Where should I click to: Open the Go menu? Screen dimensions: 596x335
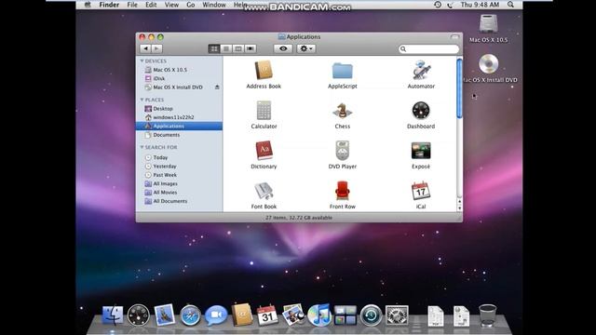coord(191,5)
